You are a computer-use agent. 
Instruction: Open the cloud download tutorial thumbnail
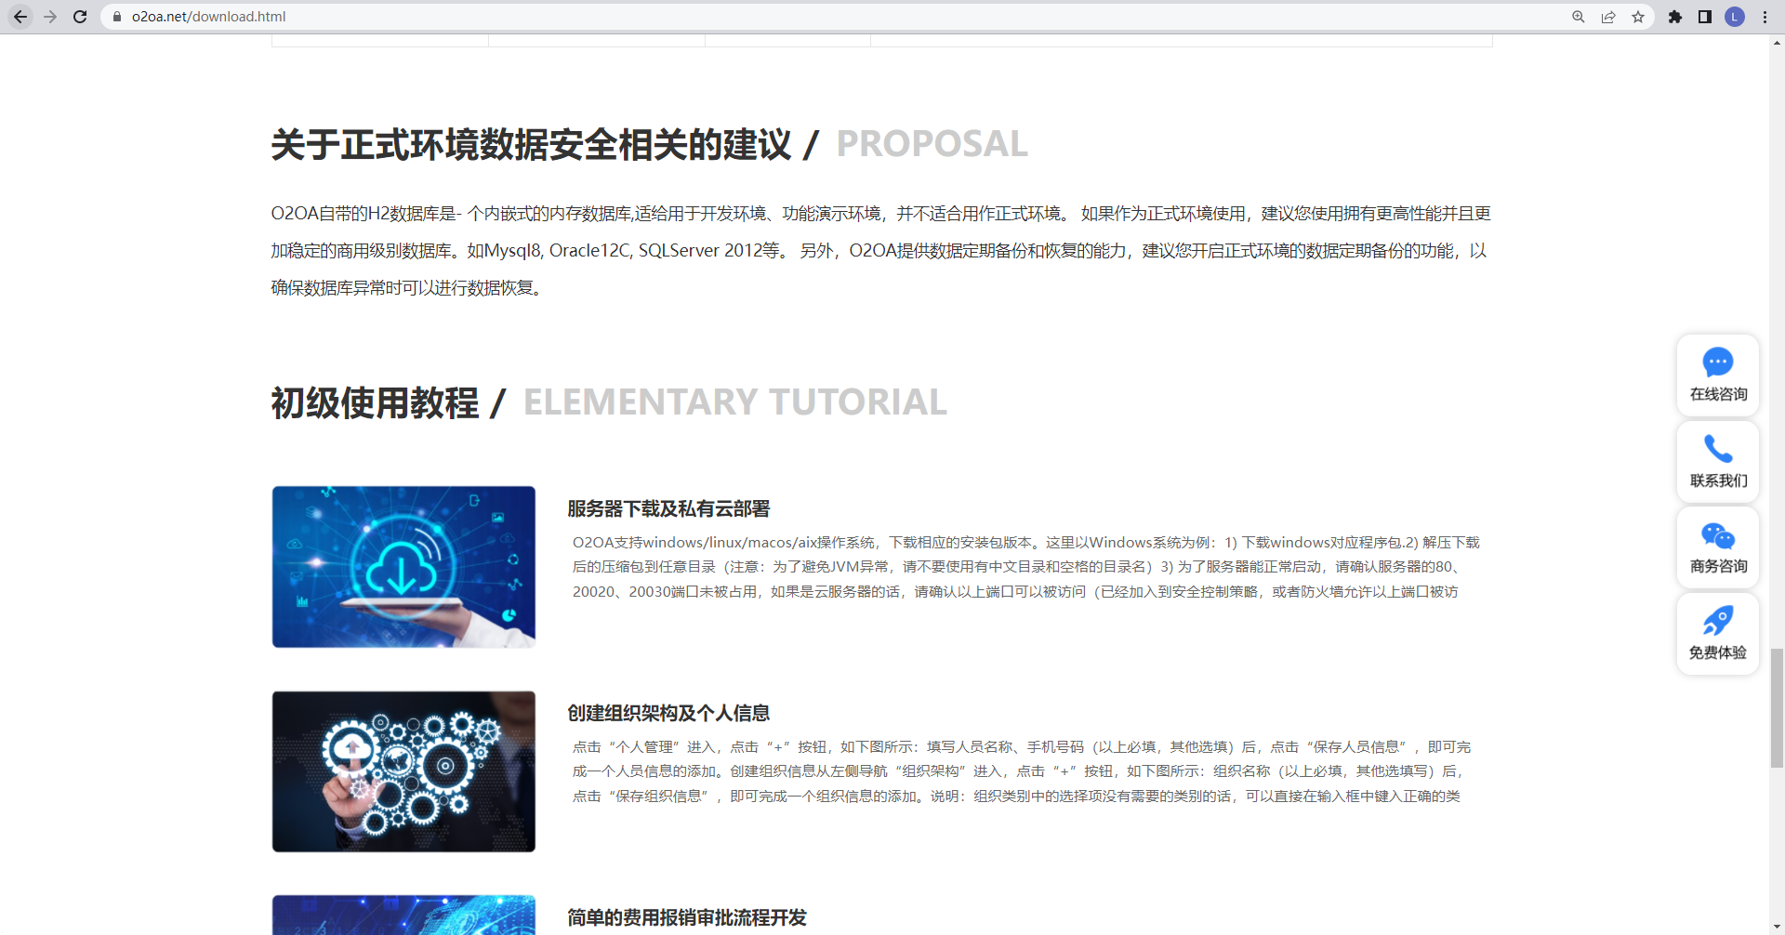pyautogui.click(x=403, y=567)
